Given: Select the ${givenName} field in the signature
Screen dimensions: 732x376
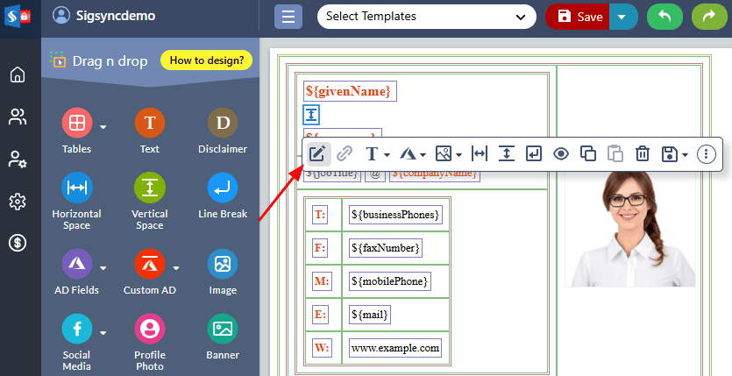Looking at the screenshot, I should [349, 91].
